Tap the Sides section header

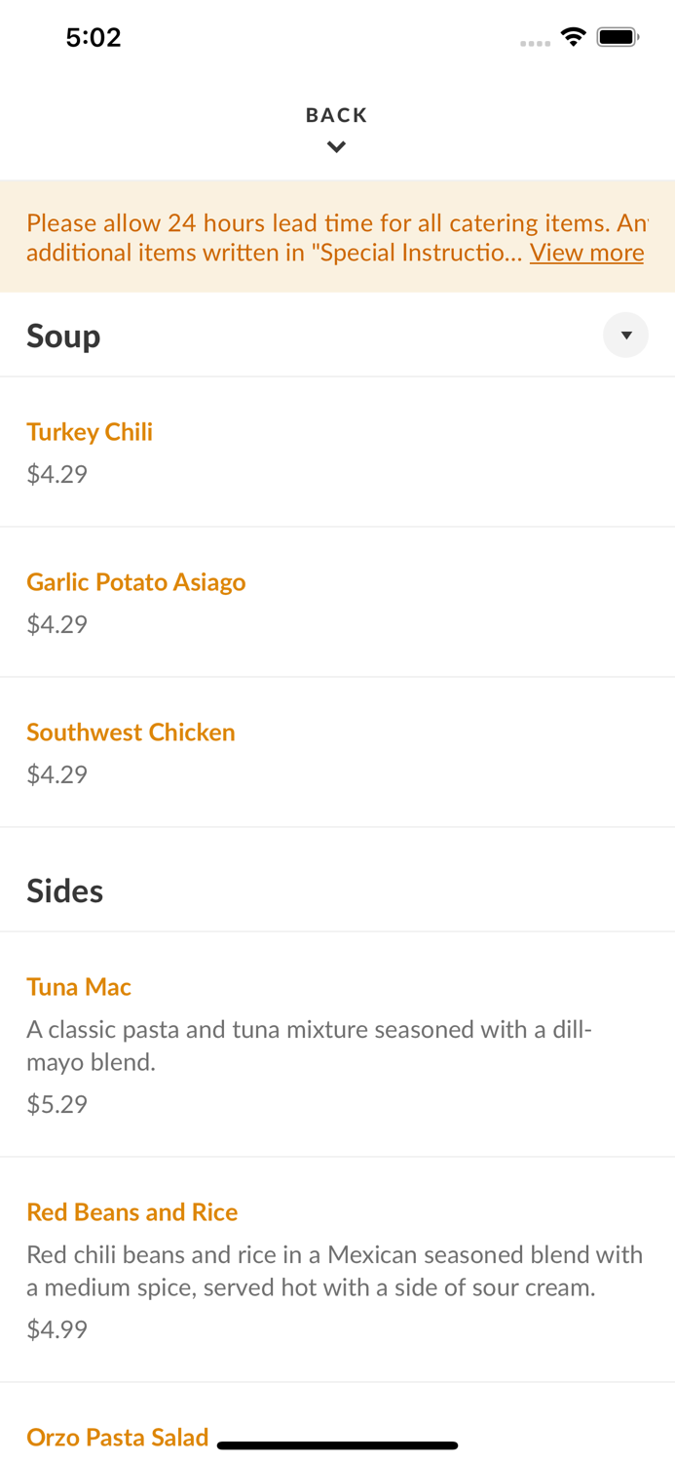tap(65, 890)
